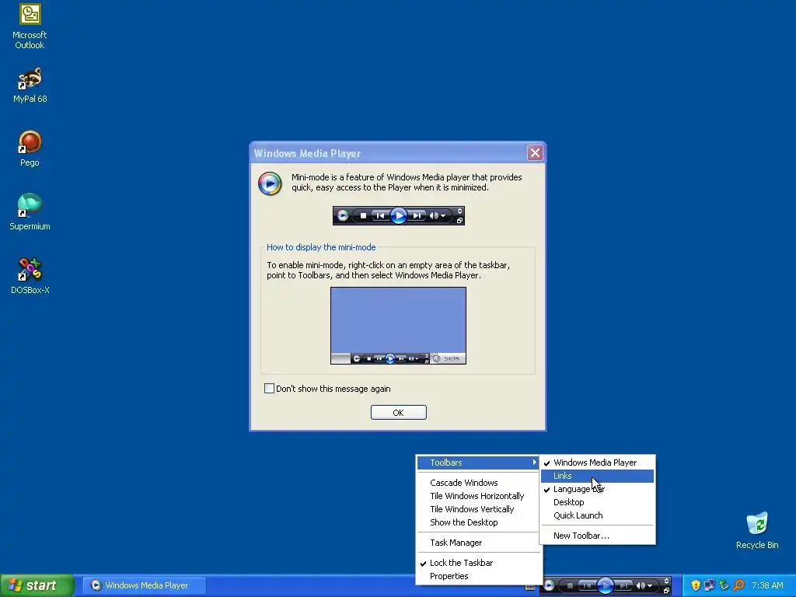Uncheck the Windows Media Player toolbar
The width and height of the screenshot is (796, 597).
pos(598,463)
